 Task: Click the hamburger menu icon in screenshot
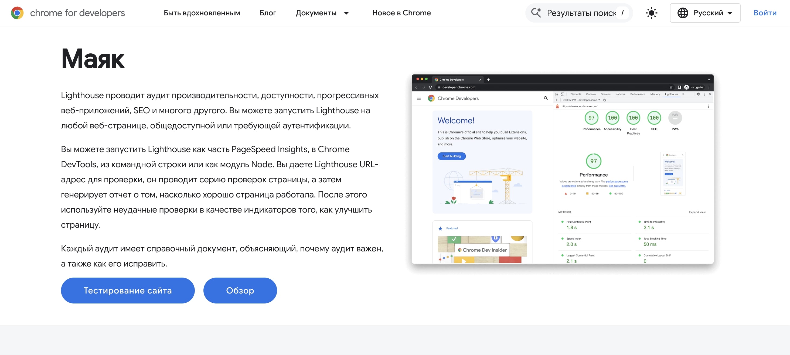[x=419, y=98]
